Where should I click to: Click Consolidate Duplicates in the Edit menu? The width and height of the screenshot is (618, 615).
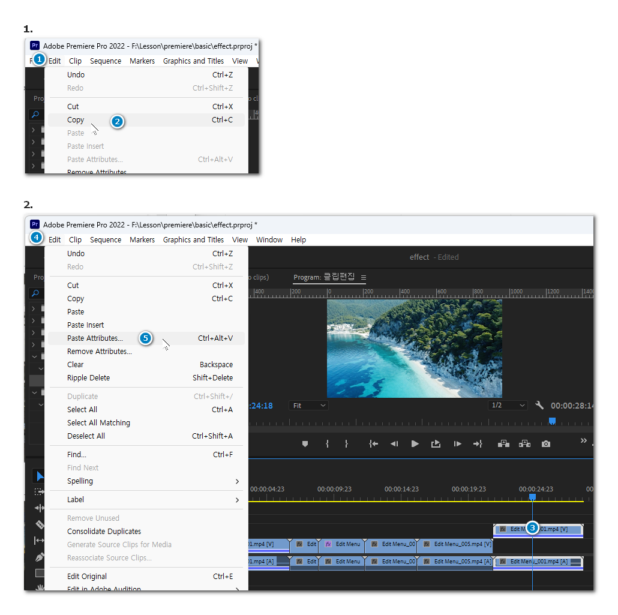click(104, 532)
